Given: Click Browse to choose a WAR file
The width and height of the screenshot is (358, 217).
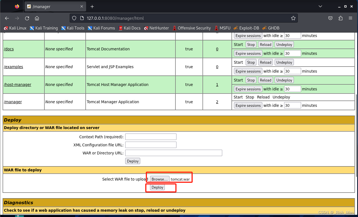Looking at the screenshot, I should click(159, 179).
